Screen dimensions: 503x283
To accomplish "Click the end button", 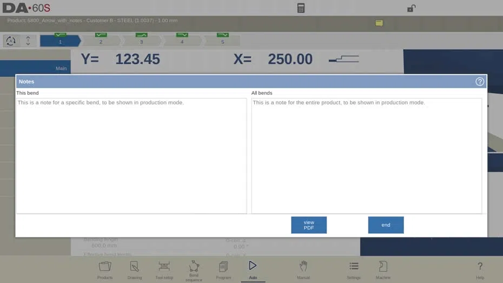I will pos(386,225).
